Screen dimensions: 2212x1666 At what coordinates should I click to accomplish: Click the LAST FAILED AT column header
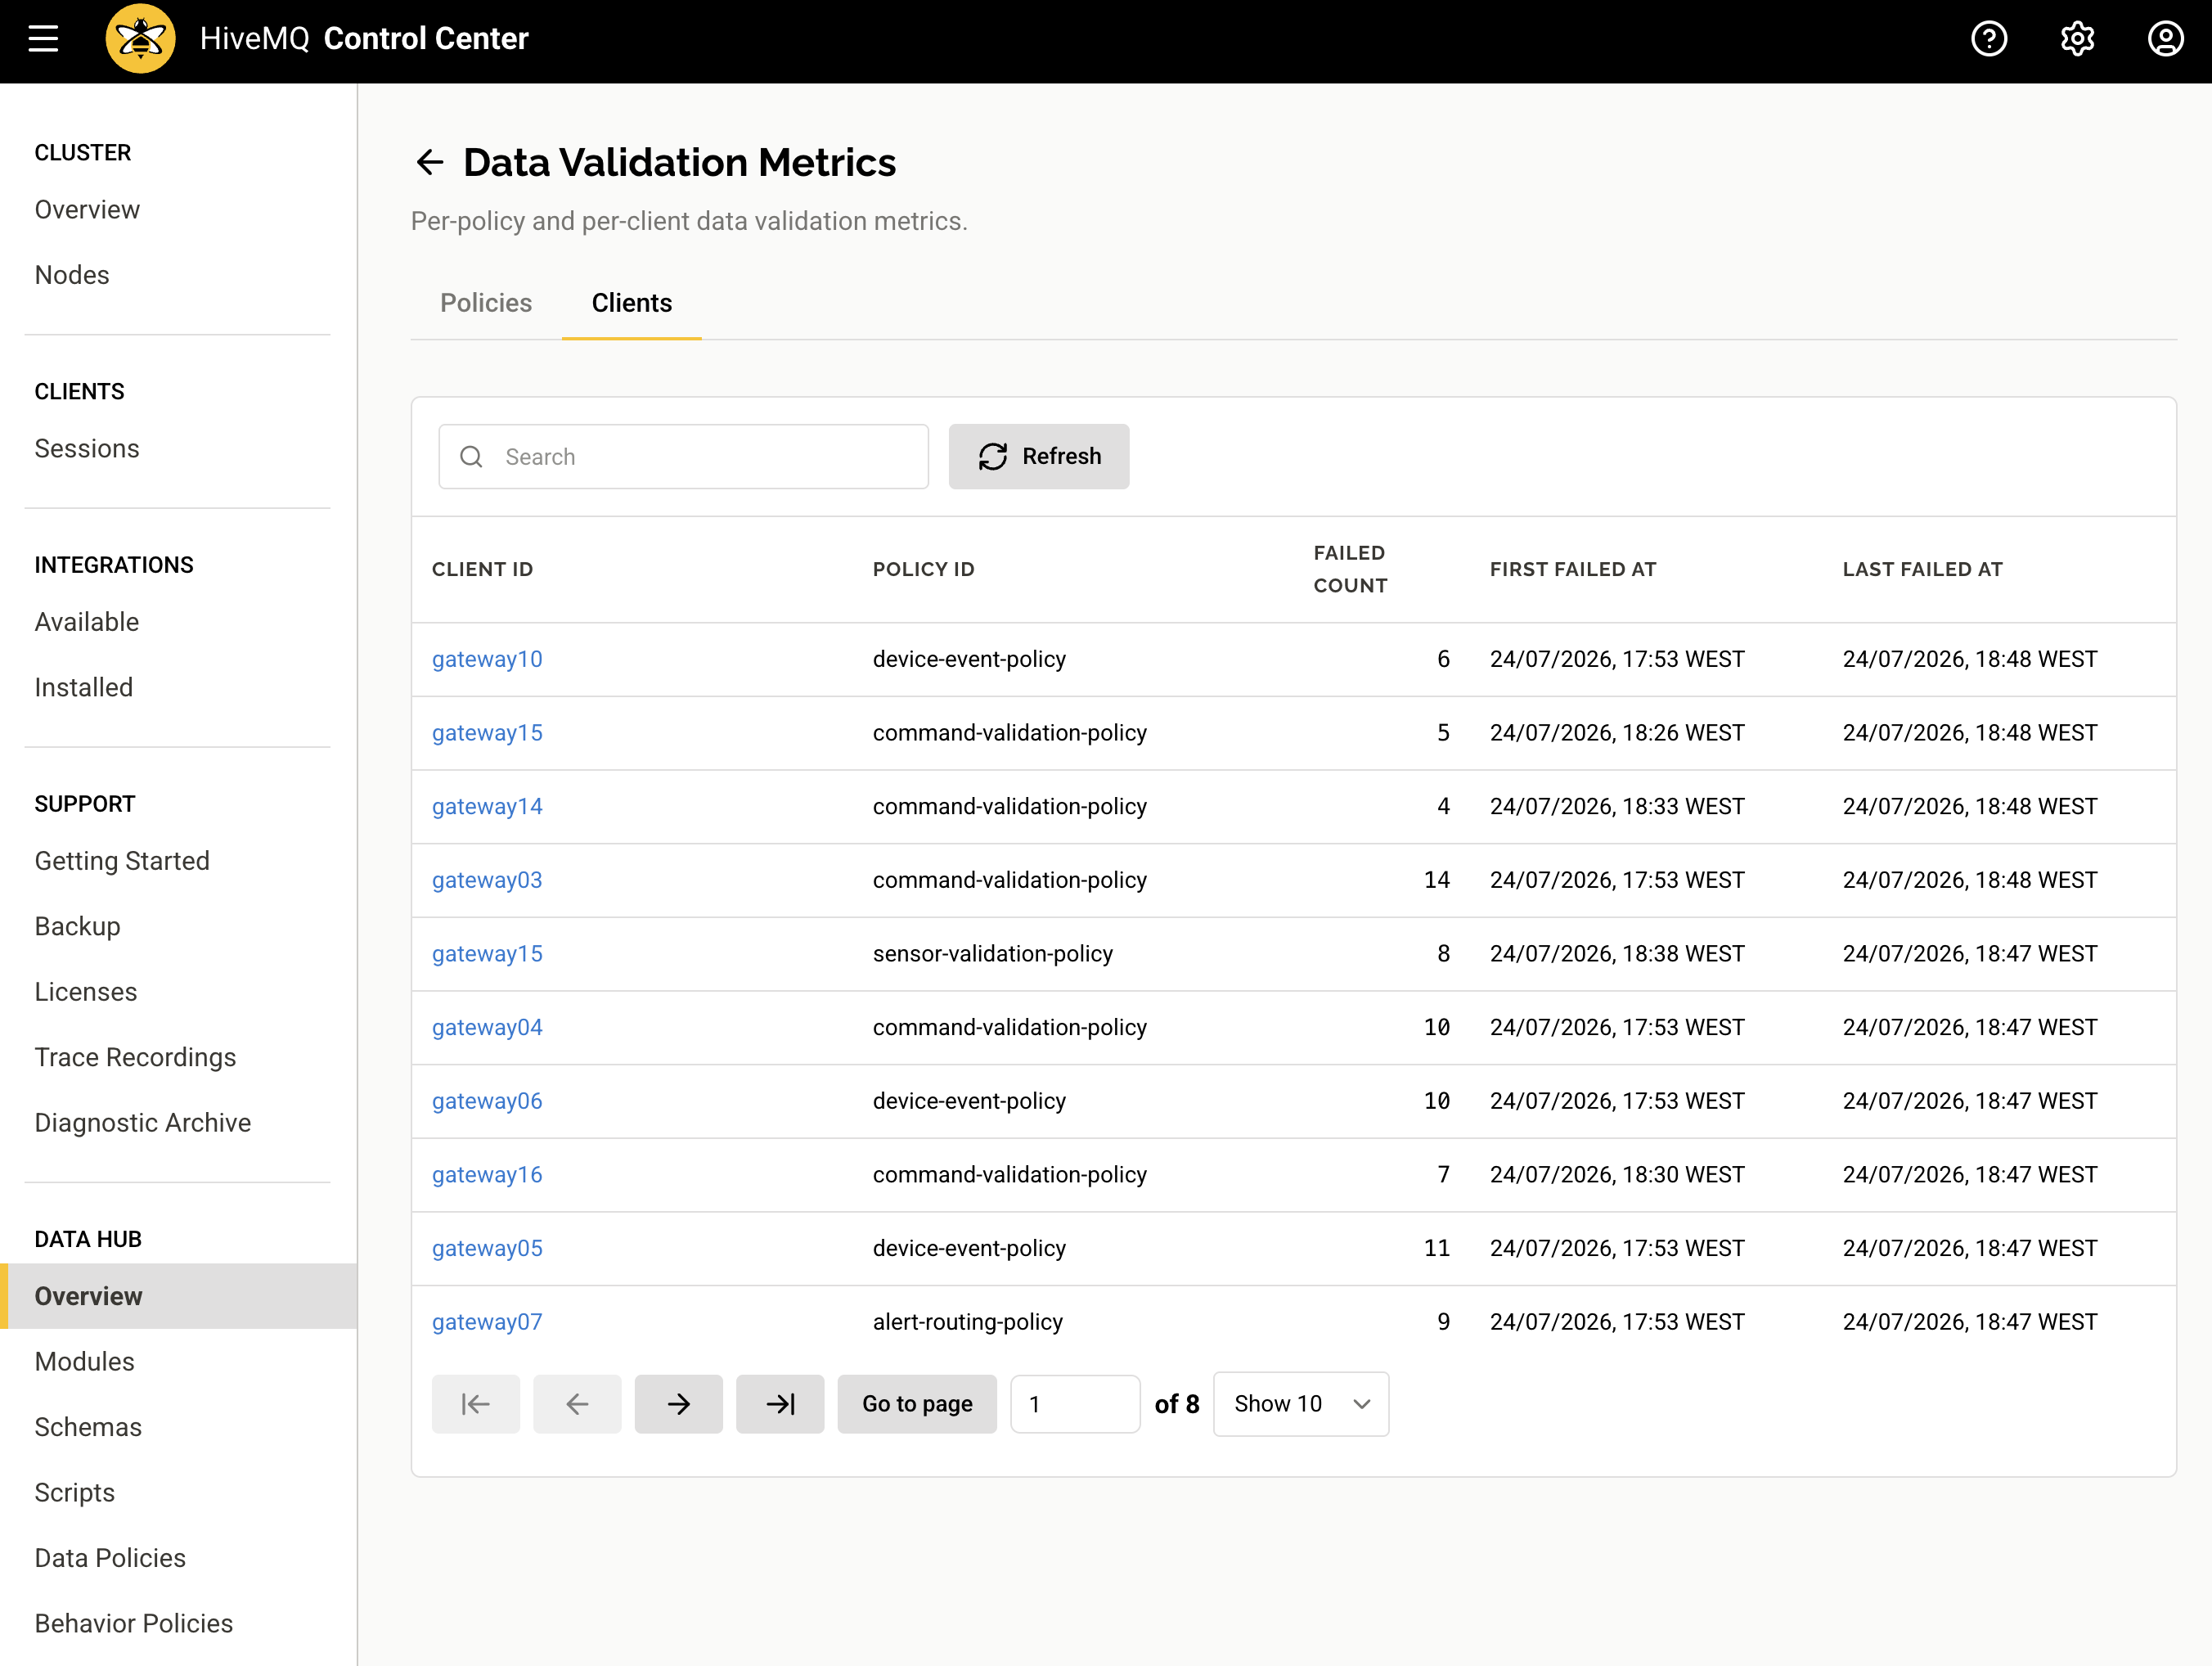(x=1922, y=569)
